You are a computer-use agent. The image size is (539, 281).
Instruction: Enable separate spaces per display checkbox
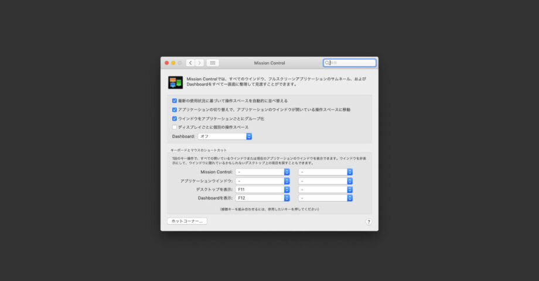click(174, 127)
